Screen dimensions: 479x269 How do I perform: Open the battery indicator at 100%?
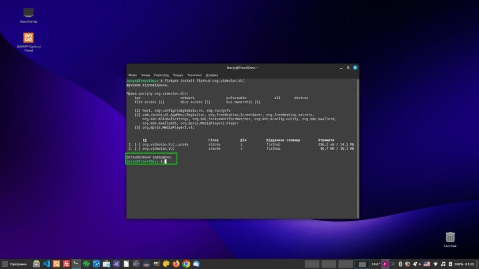click(456, 264)
